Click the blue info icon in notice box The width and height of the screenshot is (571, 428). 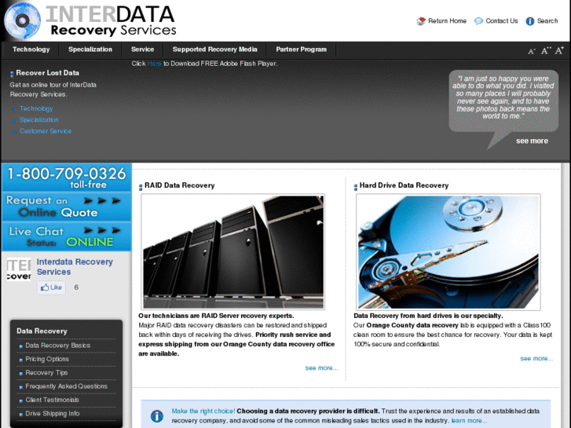click(x=156, y=415)
